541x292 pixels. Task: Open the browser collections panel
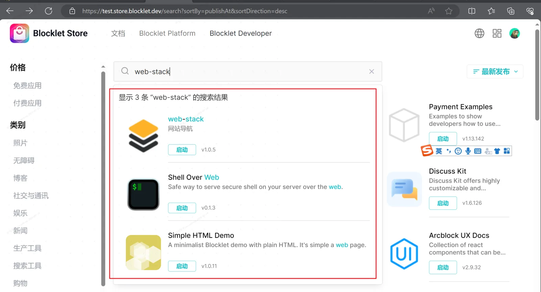[511, 11]
